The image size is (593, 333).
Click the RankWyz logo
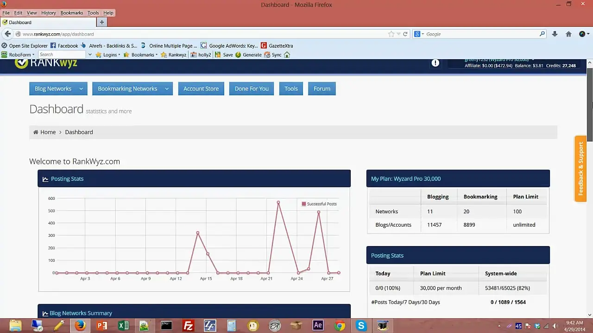click(46, 63)
